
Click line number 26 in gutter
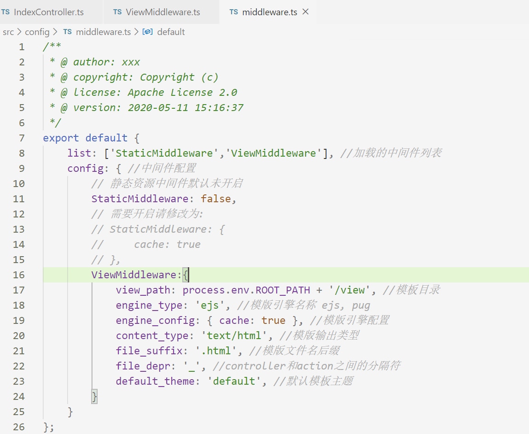(18, 427)
